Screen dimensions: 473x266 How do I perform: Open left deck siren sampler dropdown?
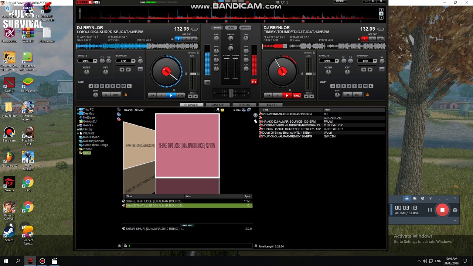126,61
